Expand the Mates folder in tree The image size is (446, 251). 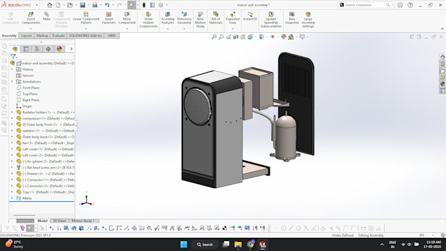click(x=12, y=198)
